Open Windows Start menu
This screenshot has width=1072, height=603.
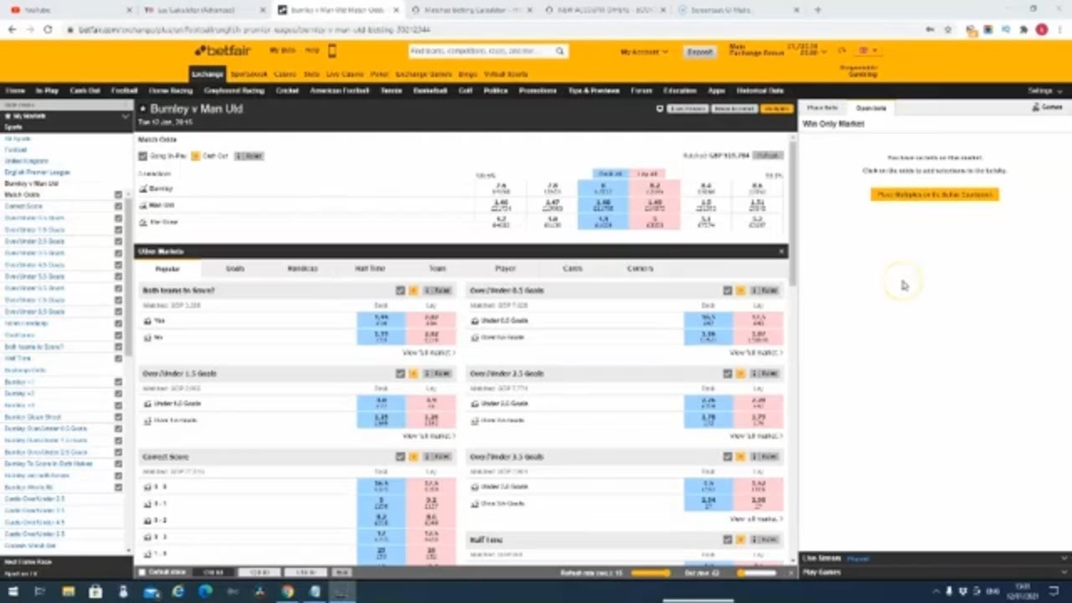[x=13, y=592]
